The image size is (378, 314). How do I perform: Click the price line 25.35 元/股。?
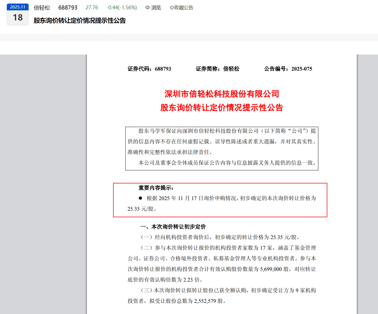tap(143, 209)
